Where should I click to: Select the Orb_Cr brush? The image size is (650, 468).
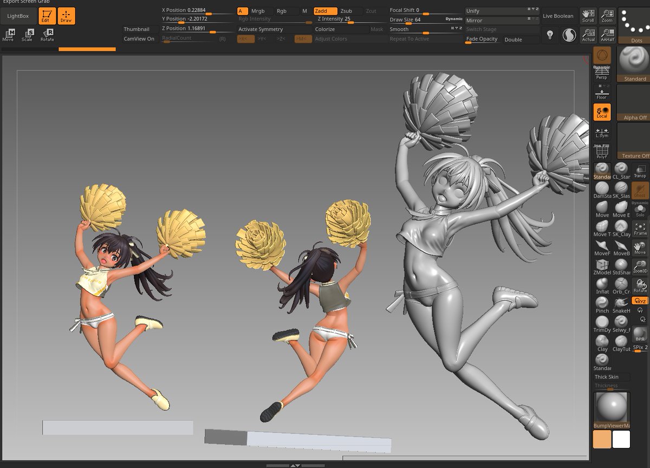point(621,285)
